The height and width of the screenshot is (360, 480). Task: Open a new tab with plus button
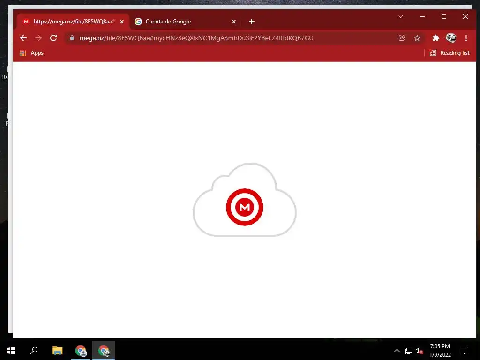coord(252,22)
